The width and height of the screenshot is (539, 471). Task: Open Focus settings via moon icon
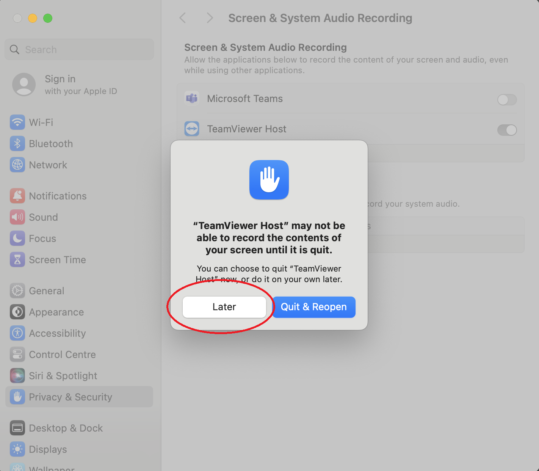click(17, 238)
